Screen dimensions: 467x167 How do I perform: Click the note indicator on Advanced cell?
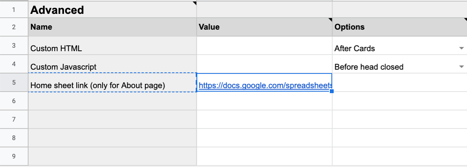click(195, 3)
